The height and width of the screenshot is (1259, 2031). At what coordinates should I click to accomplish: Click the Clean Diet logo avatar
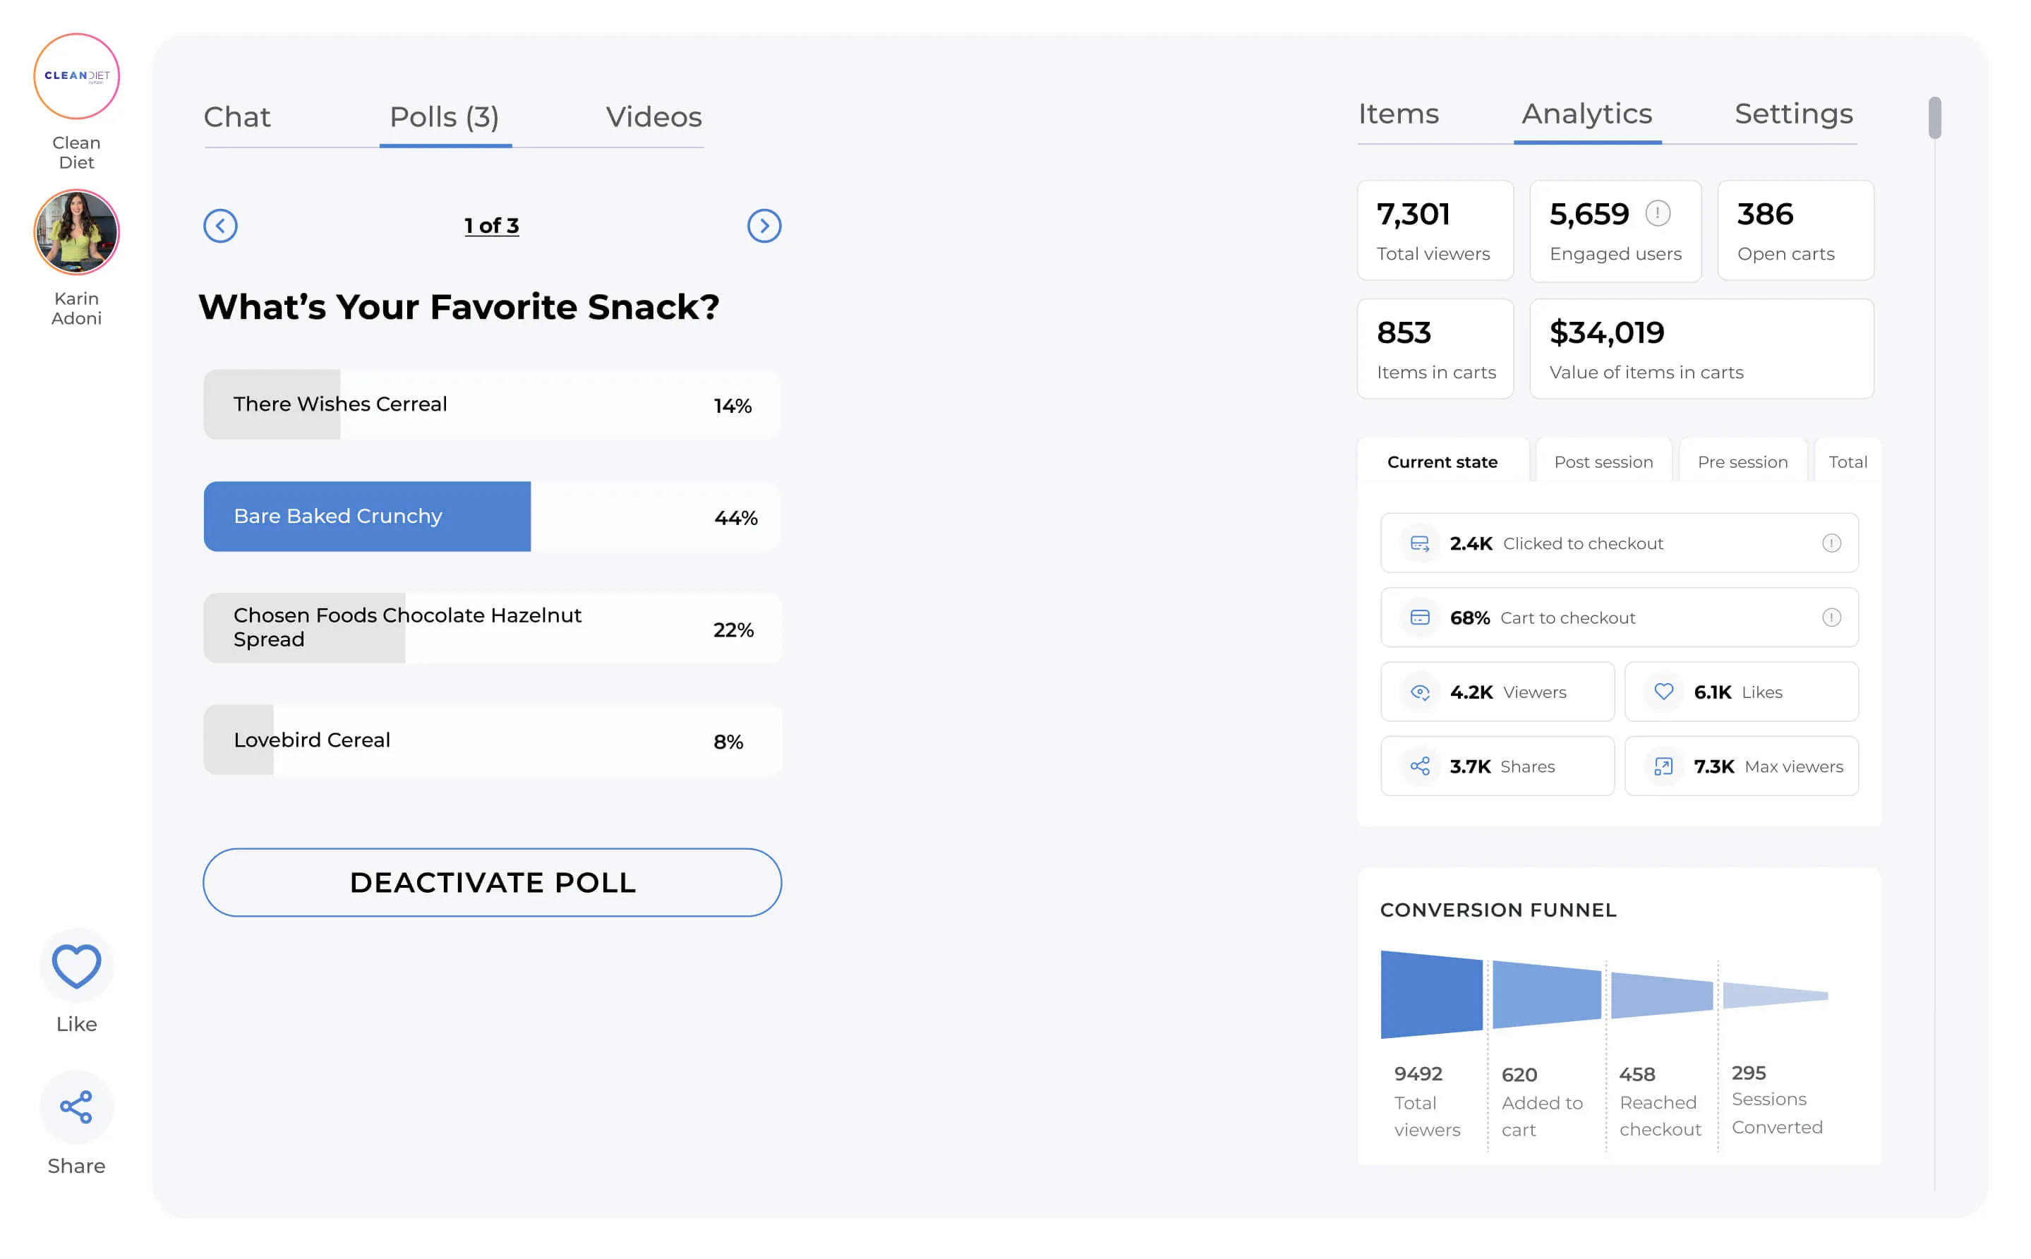[77, 76]
